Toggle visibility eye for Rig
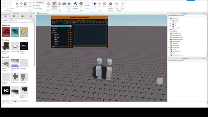Viewport: 208px width, 117px height. pos(69,30)
